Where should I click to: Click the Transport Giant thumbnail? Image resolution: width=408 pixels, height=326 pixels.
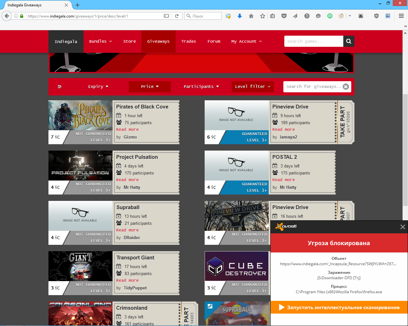(80, 266)
